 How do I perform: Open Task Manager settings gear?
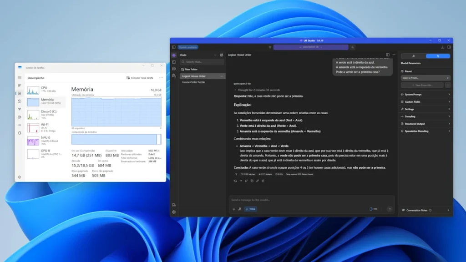tap(20, 177)
